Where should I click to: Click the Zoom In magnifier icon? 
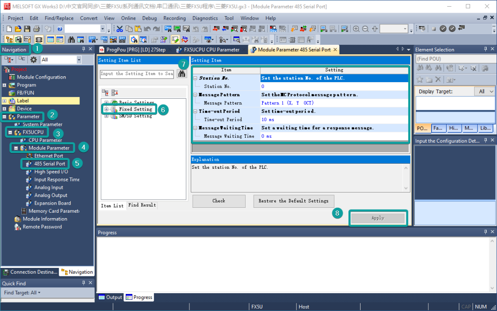click(x=356, y=29)
